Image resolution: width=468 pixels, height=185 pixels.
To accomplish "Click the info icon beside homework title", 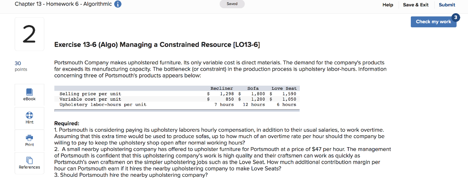I will click(x=118, y=5).
